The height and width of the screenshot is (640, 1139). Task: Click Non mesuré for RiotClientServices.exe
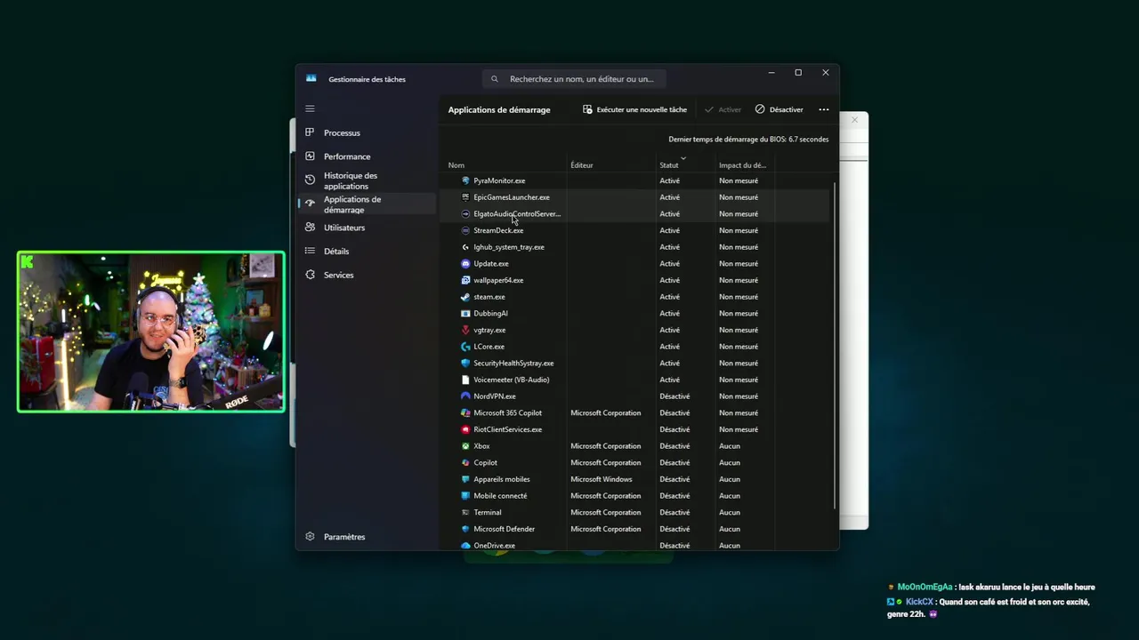coord(739,429)
